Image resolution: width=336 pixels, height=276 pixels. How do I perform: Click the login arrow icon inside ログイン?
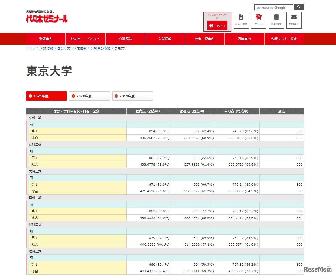211,25
